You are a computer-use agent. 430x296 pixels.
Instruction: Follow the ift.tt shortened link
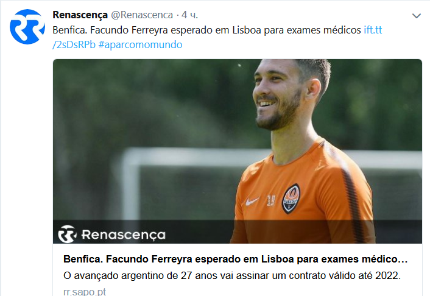[x=373, y=30]
